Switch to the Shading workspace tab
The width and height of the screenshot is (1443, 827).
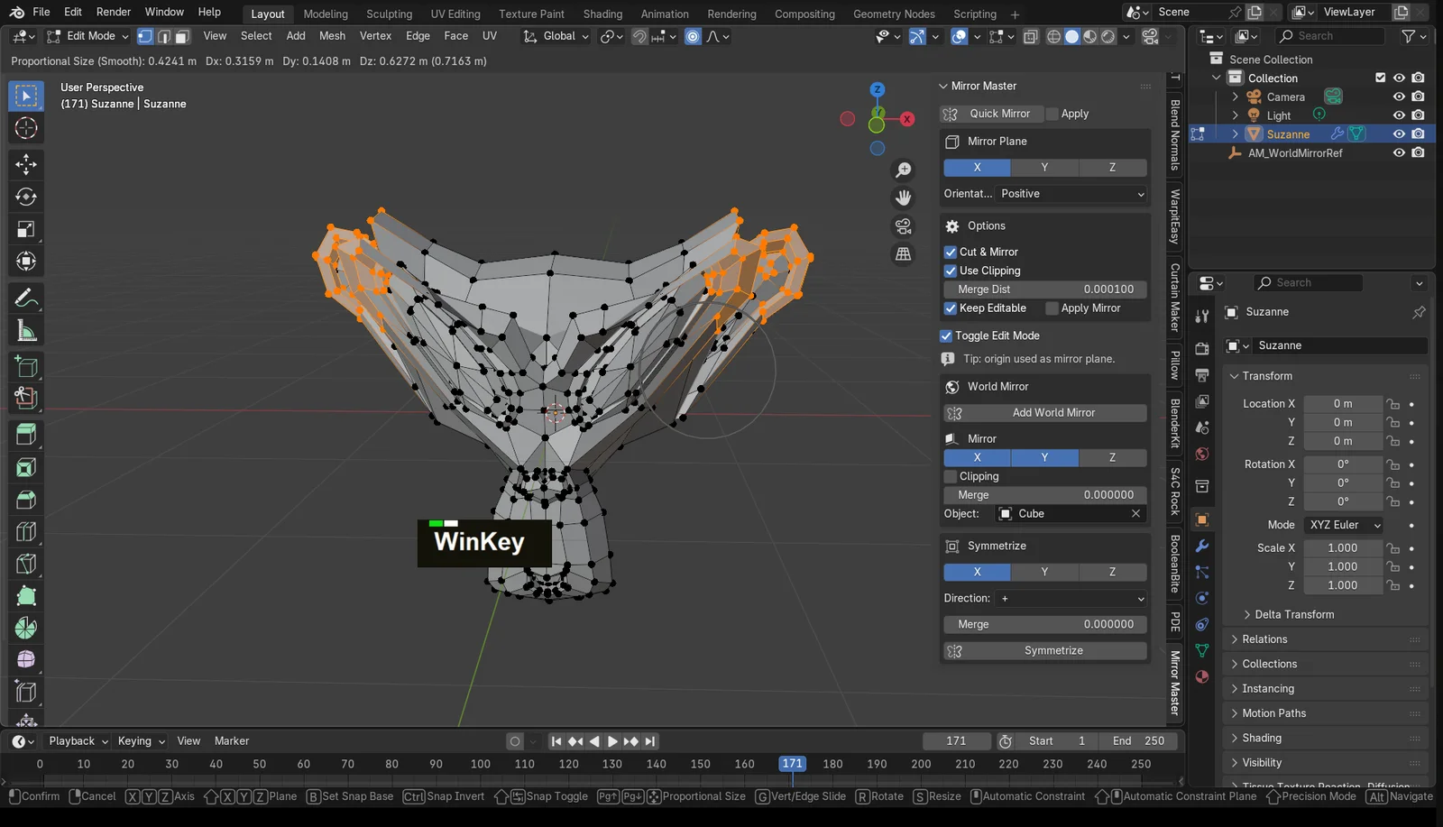click(x=602, y=14)
